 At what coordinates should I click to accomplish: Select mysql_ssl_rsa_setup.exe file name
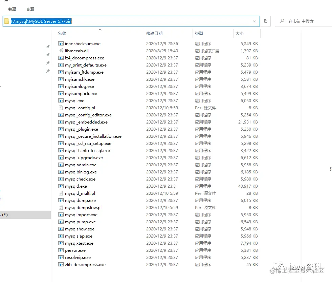pos(88,144)
